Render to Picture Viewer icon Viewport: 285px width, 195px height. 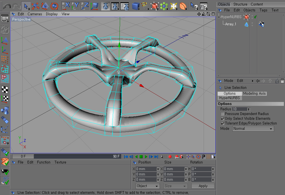115,6
